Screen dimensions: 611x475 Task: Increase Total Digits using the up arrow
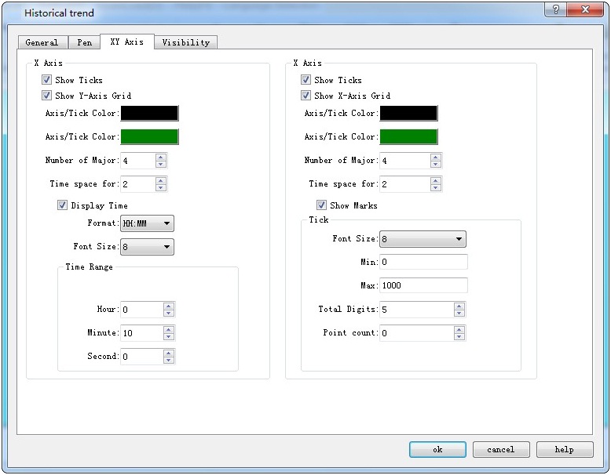459,306
